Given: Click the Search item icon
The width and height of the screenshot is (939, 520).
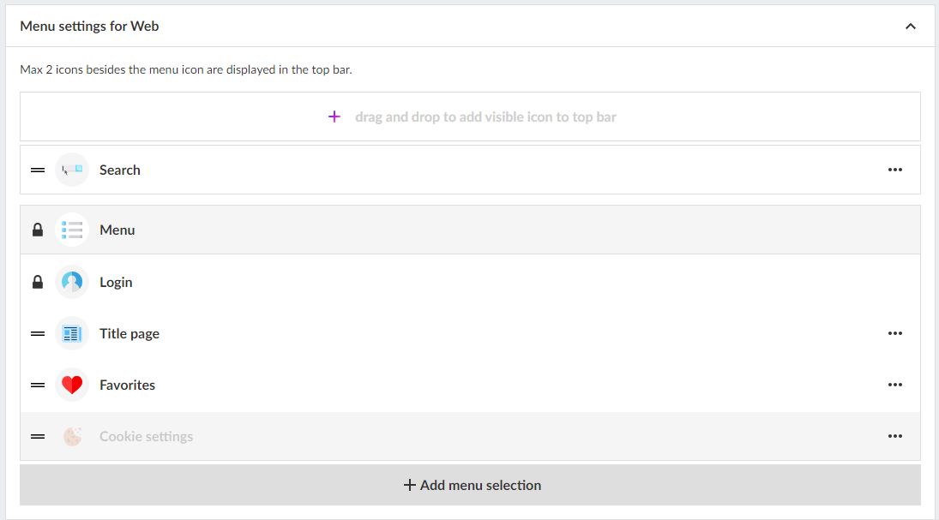Looking at the screenshot, I should pyautogui.click(x=72, y=170).
